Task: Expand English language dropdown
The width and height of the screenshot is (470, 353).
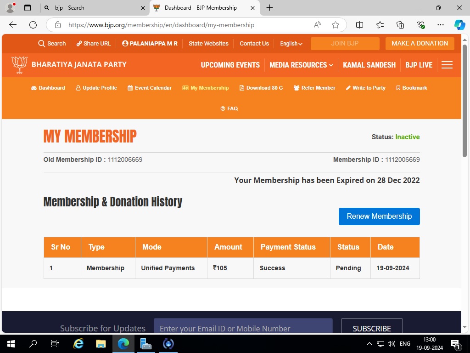Action: (291, 44)
